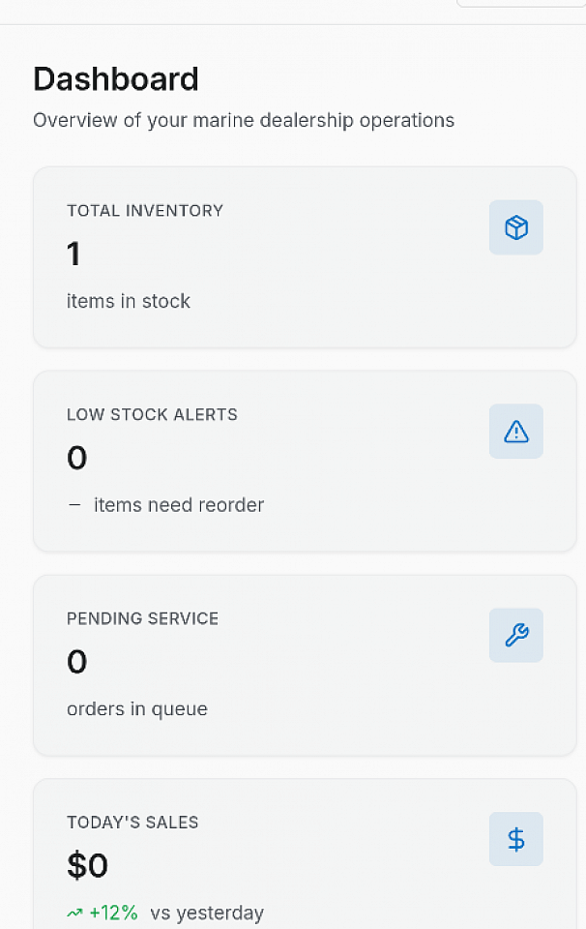Click the 'items need reorder' text
This screenshot has height=929, width=586.
[x=179, y=505]
